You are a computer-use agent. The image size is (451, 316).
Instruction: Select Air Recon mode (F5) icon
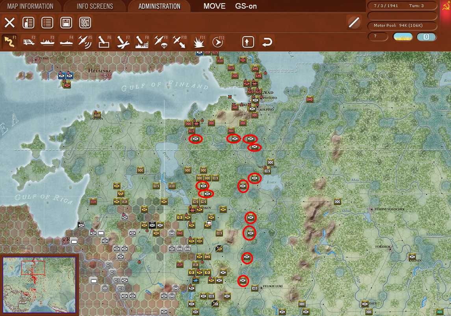click(85, 42)
